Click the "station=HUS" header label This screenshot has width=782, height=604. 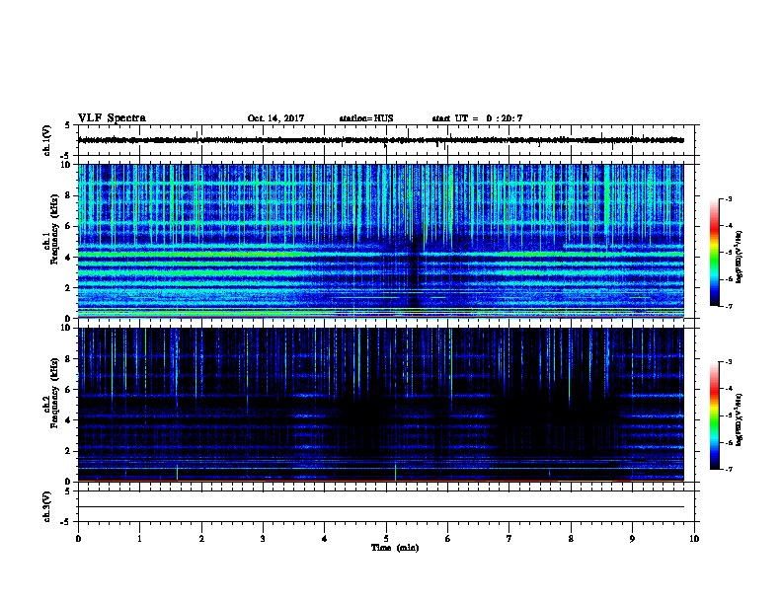(366, 118)
